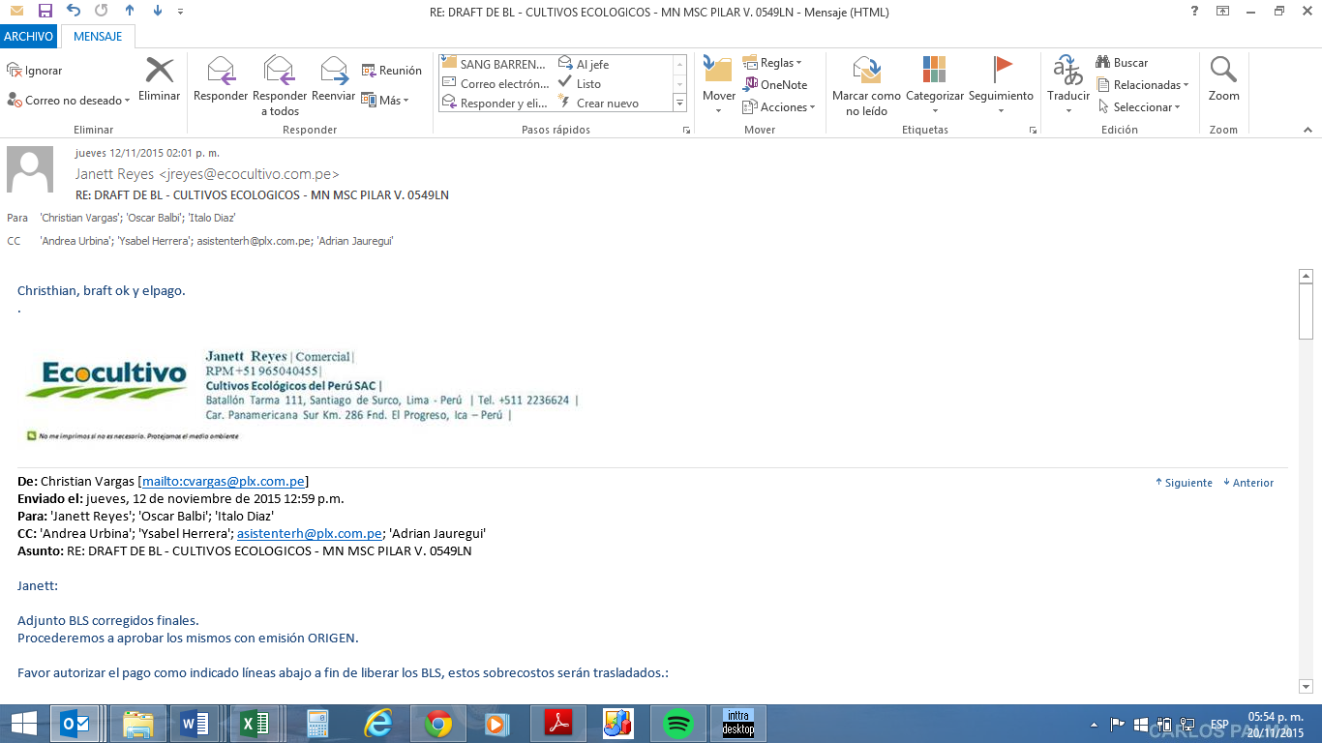Click the cvargas@plx.com.pe mailto link
Image resolution: width=1322 pixels, height=743 pixels.
coord(224,481)
